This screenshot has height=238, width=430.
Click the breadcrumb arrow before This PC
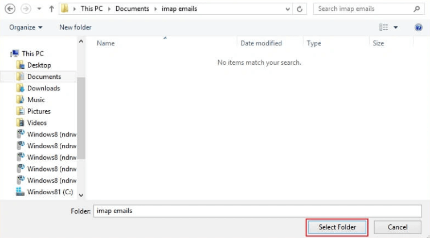pyautogui.click(x=74, y=9)
